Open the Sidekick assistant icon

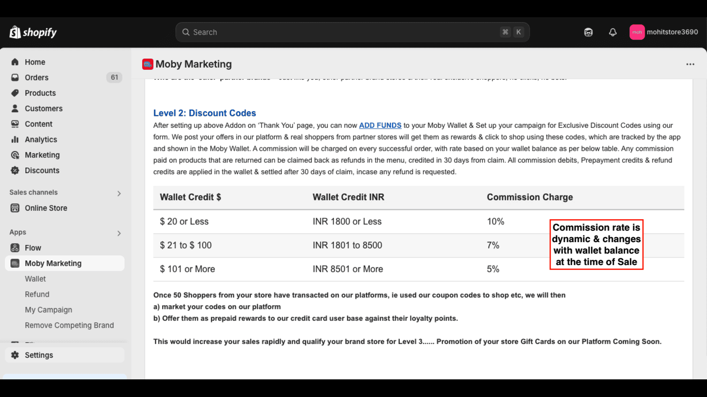click(x=588, y=32)
